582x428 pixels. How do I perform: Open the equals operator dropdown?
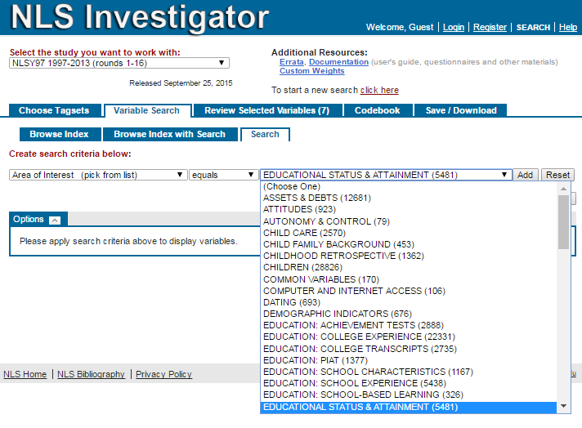(224, 175)
